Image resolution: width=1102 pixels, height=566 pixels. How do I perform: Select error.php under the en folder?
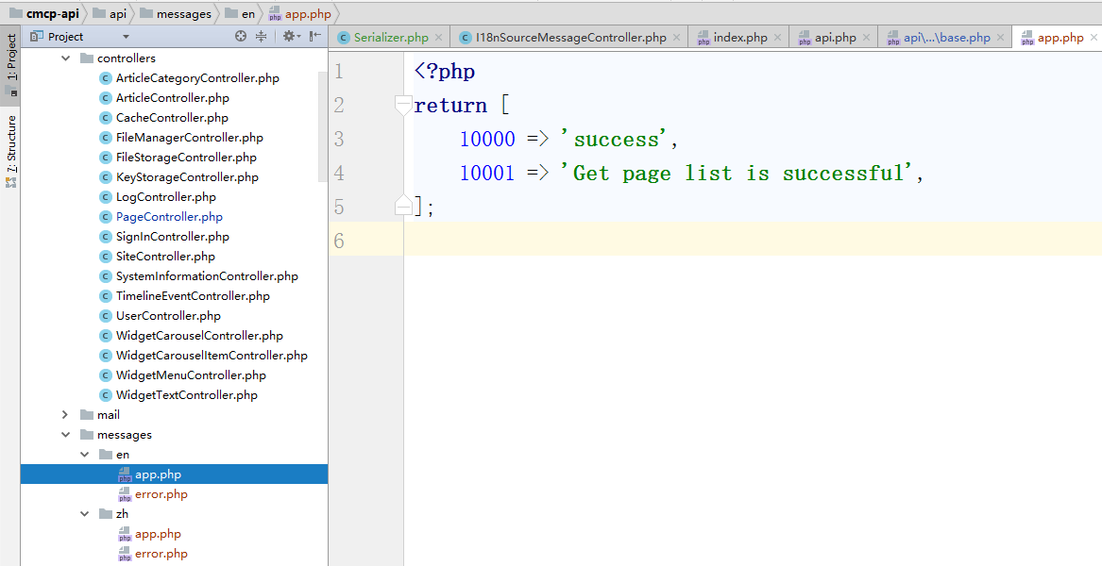click(x=161, y=494)
